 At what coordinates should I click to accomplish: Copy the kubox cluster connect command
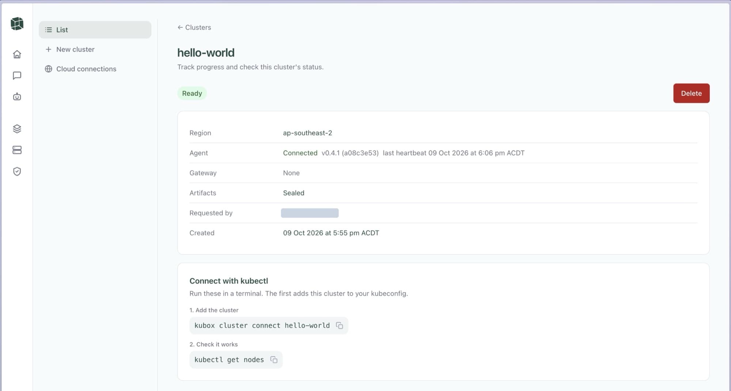click(340, 326)
